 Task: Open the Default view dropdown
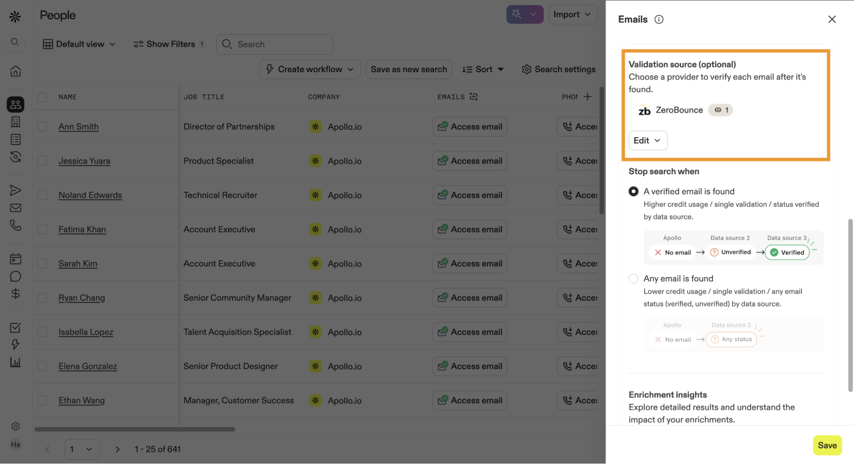coord(79,44)
